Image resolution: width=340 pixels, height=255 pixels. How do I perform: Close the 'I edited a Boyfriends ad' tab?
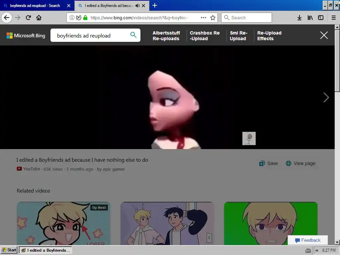[x=143, y=6]
